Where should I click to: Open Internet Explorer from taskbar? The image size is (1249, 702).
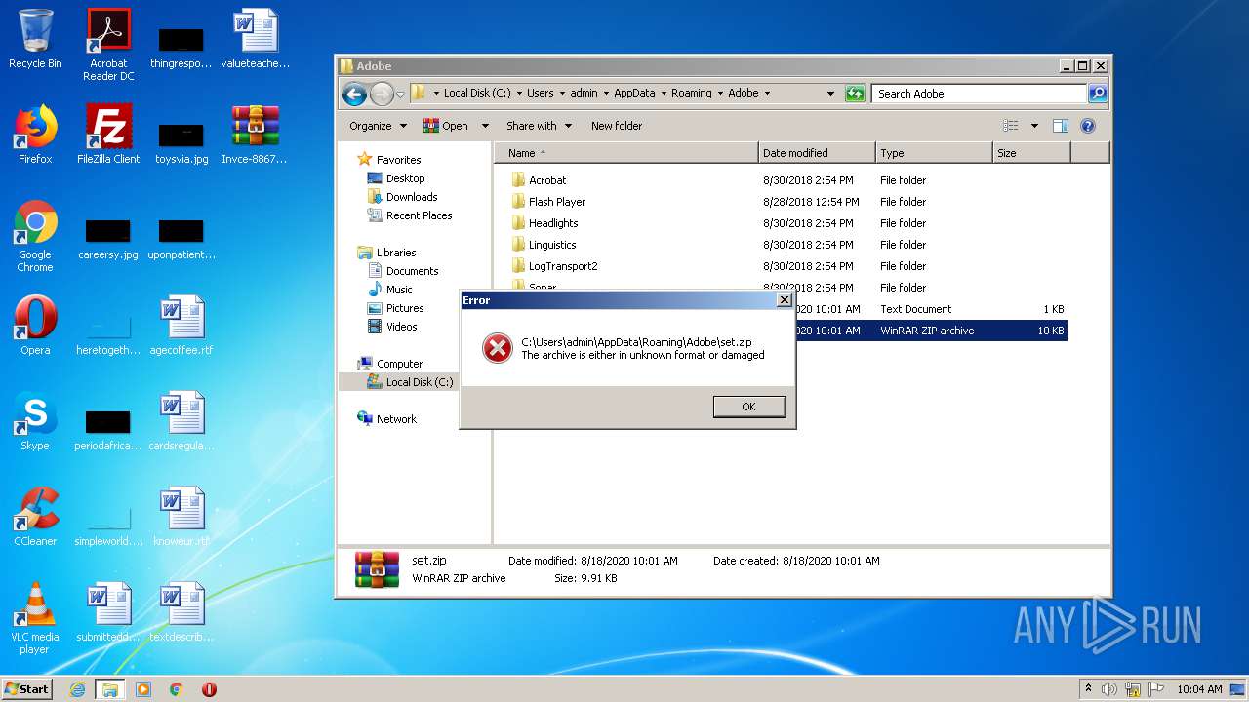pyautogui.click(x=78, y=689)
